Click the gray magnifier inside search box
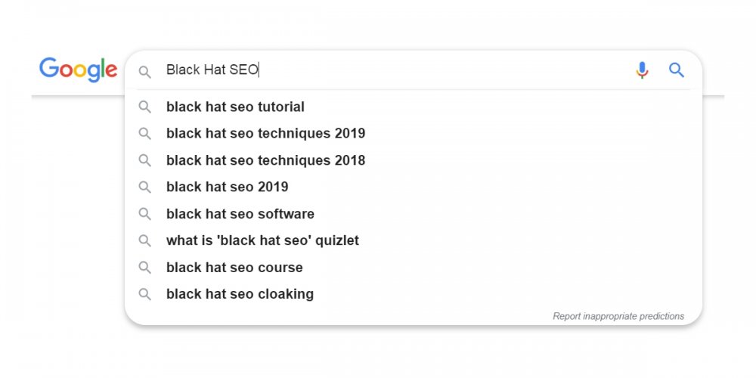Screen dimensions: 756x378 tap(144, 72)
